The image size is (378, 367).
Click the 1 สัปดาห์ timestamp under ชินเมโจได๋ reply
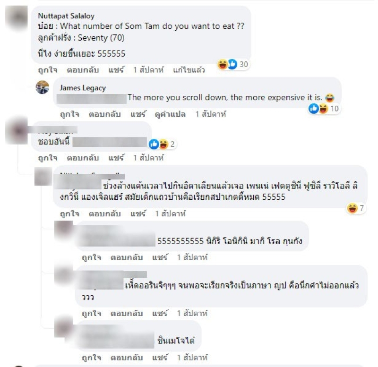[x=192, y=358]
